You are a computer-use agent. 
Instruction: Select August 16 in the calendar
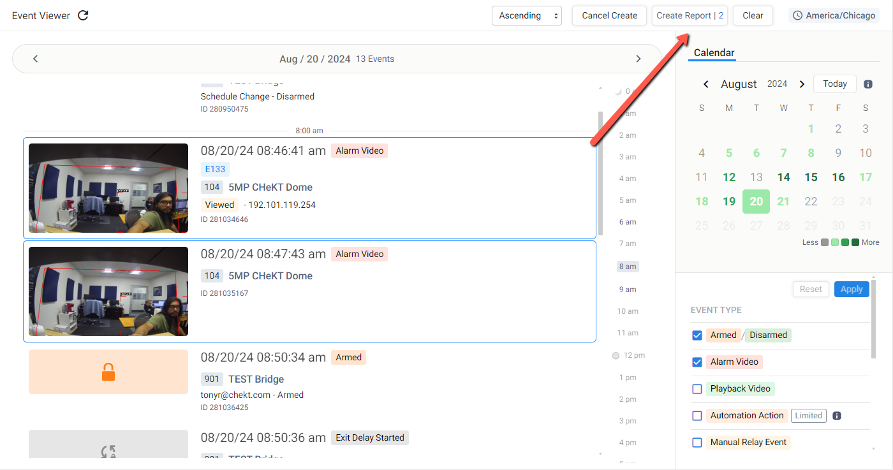[838, 177]
